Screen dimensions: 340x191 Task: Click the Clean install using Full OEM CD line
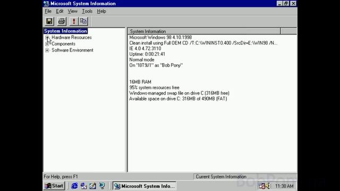(x=203, y=43)
